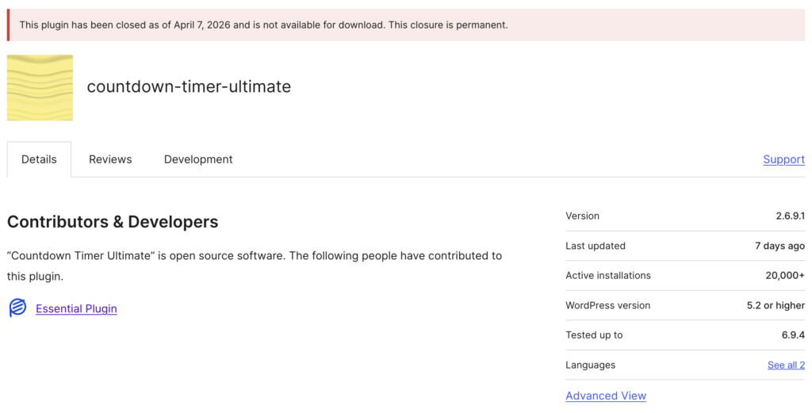The width and height of the screenshot is (812, 413).
Task: Go to the Support link
Action: (784, 159)
